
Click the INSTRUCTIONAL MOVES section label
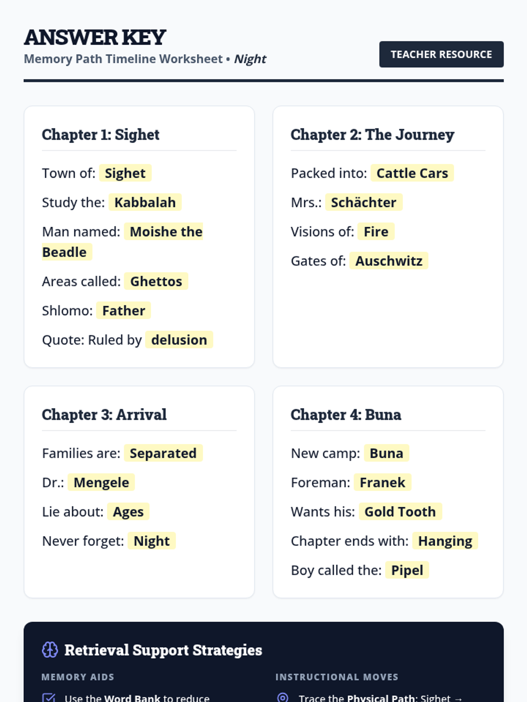click(337, 677)
